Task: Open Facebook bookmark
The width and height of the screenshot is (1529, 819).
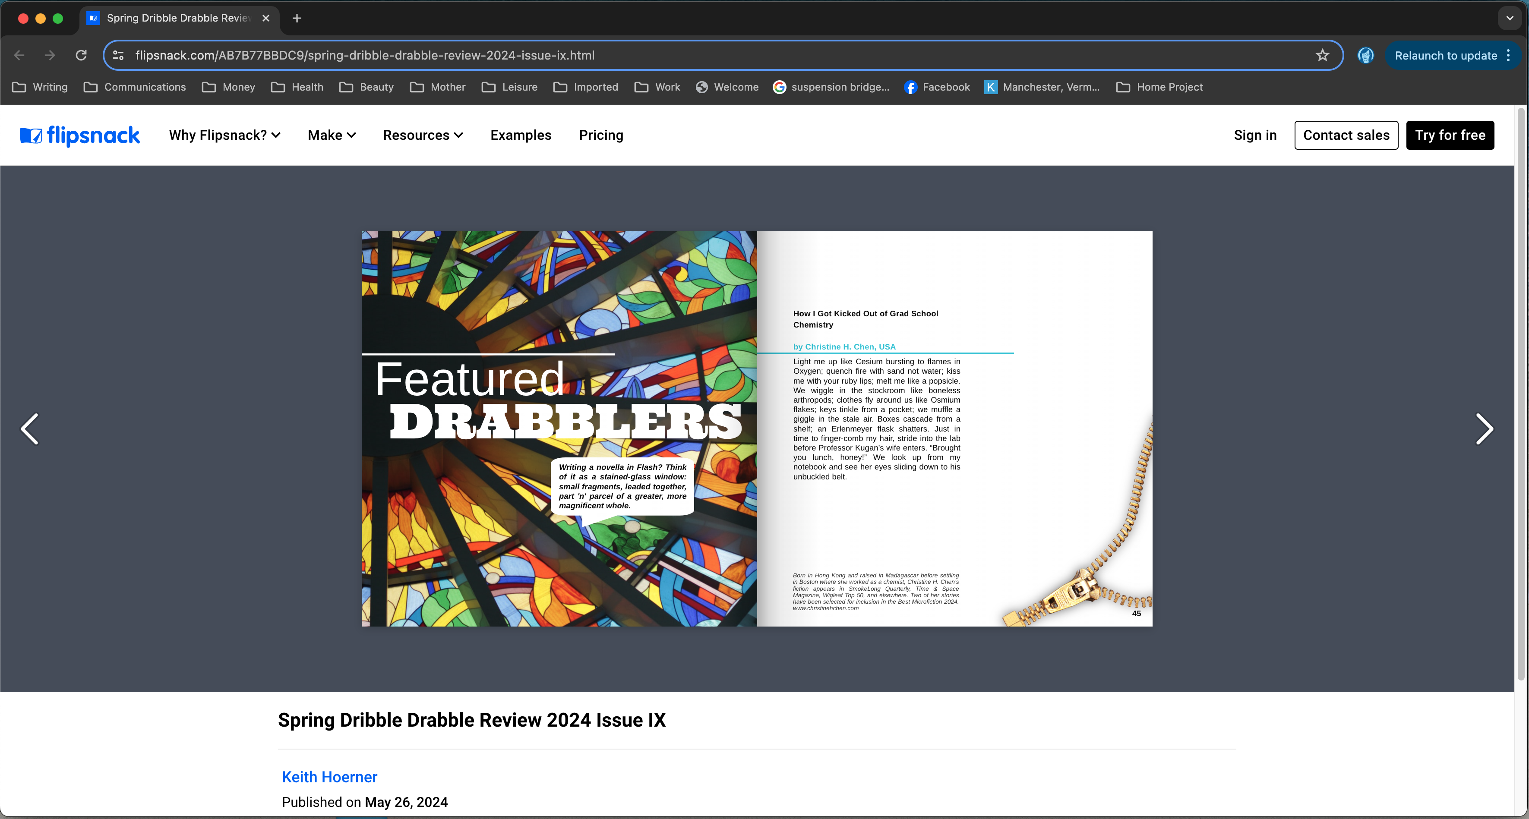Action: click(937, 87)
